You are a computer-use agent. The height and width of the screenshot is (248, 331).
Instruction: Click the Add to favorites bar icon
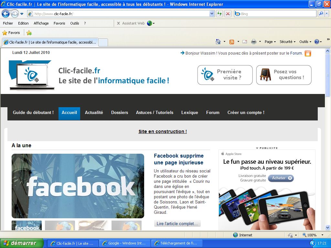(x=29, y=33)
